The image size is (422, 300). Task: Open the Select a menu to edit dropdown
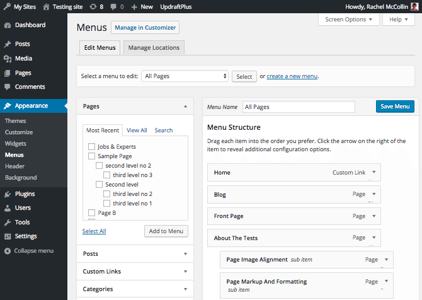point(185,76)
